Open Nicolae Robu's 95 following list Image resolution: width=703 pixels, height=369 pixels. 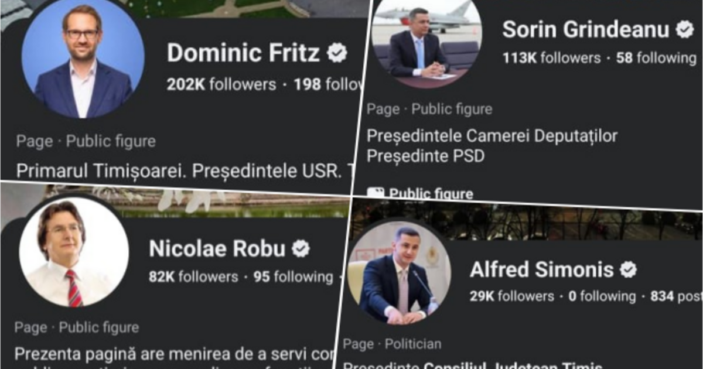pyautogui.click(x=293, y=276)
